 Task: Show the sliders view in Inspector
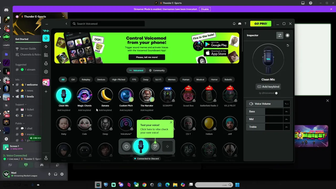[280, 35]
